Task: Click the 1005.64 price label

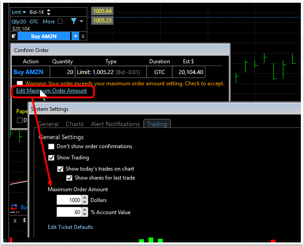Action: click(x=103, y=11)
